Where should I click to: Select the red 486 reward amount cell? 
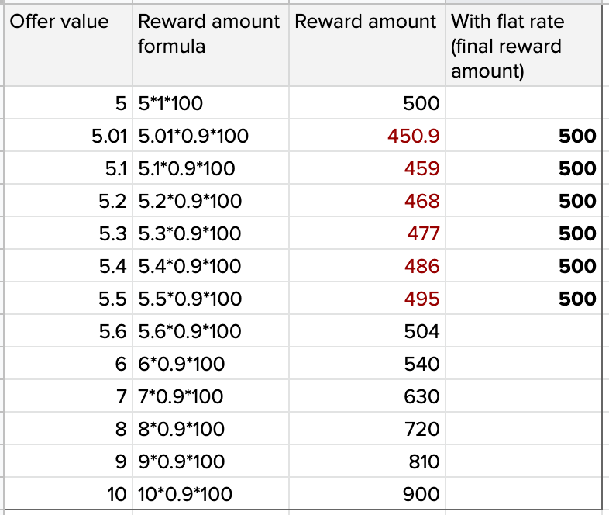click(366, 267)
